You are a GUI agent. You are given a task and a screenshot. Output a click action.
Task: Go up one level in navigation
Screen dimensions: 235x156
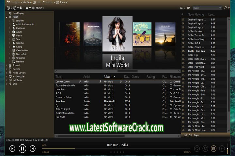[21, 7]
